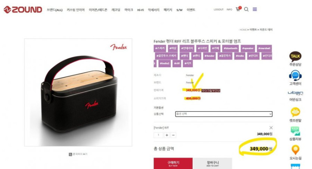Screen dimensions: 312x169
Task: Click the LOGOUT link
Action: (219, 10)
